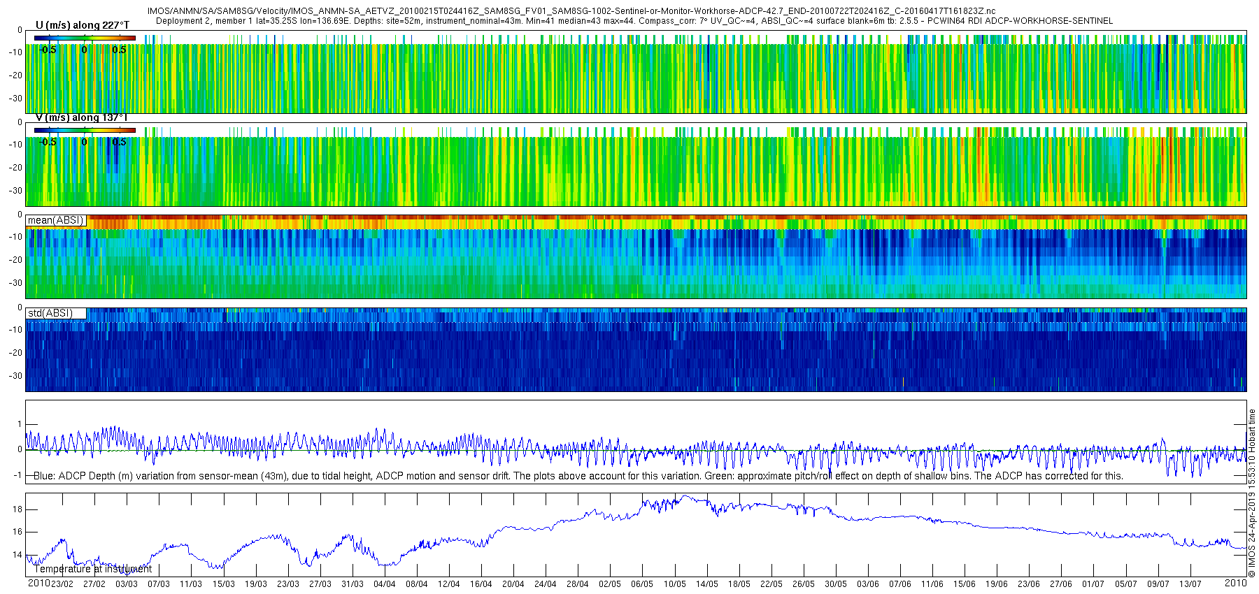Click the 'V (m/s) along 137°T' title
Viewport: 1259px width, 594px height.
[x=82, y=117]
